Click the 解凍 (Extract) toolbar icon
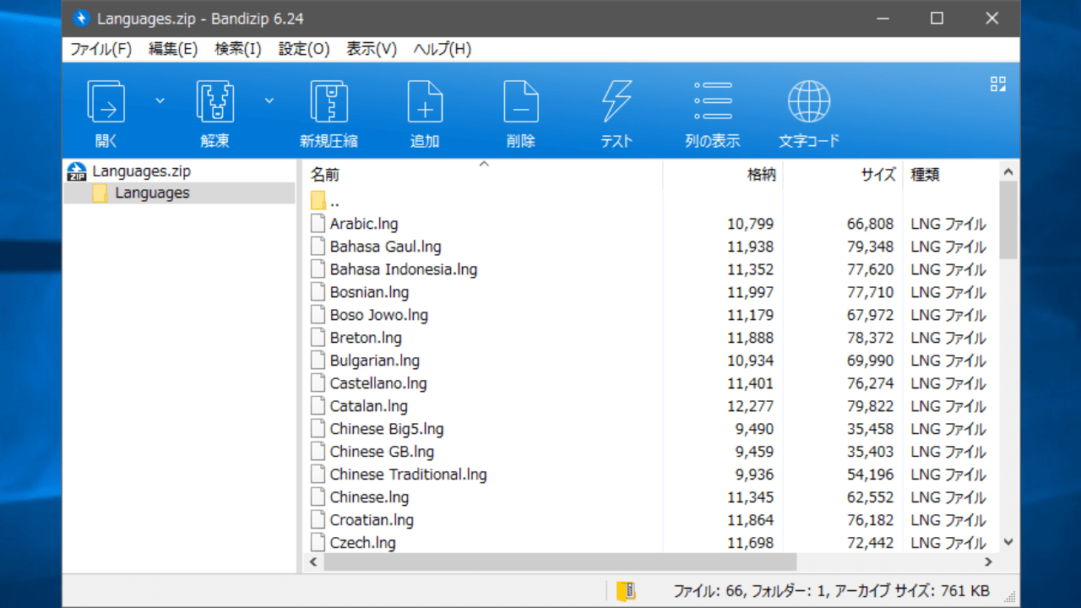Viewport: 1081px width, 608px height. point(215,103)
